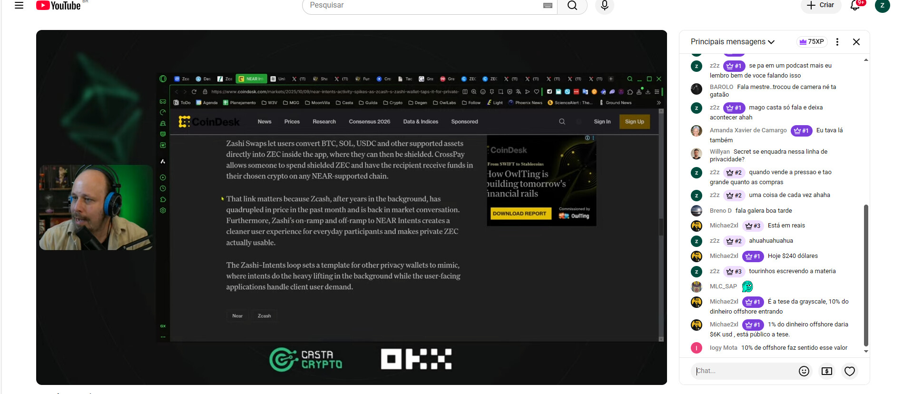Click the streamer webcam overlay
The height and width of the screenshot is (394, 903).
[96, 207]
